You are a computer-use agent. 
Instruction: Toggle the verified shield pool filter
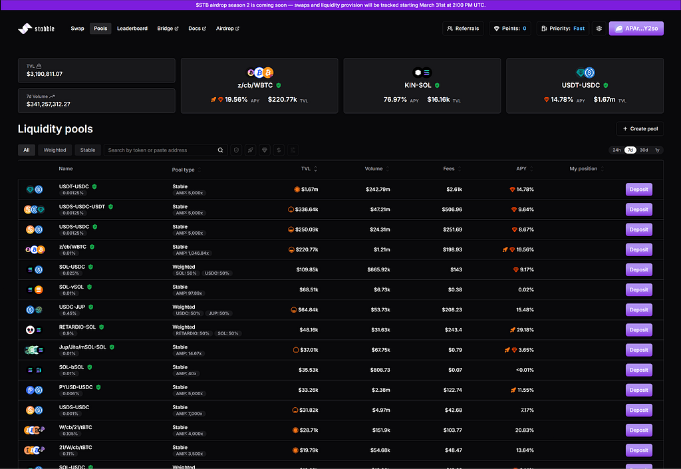(236, 150)
